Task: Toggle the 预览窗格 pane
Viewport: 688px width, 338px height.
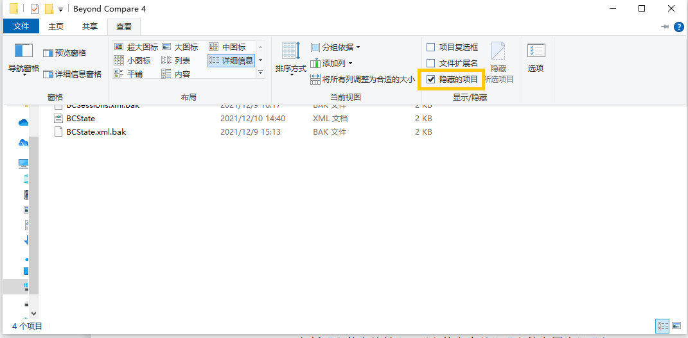Action: tap(64, 53)
